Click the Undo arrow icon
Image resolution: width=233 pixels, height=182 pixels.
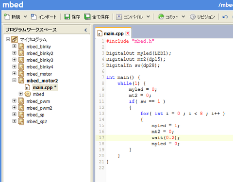(x=225, y=17)
